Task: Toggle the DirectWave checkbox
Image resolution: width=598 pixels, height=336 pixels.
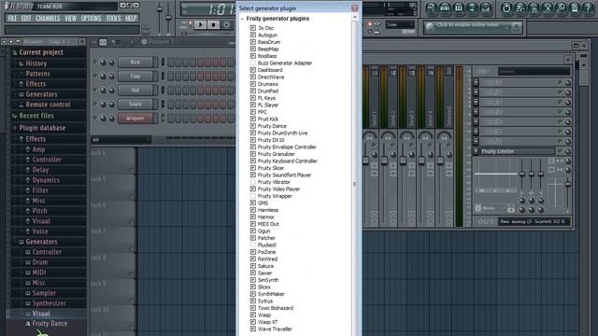Action: click(253, 77)
